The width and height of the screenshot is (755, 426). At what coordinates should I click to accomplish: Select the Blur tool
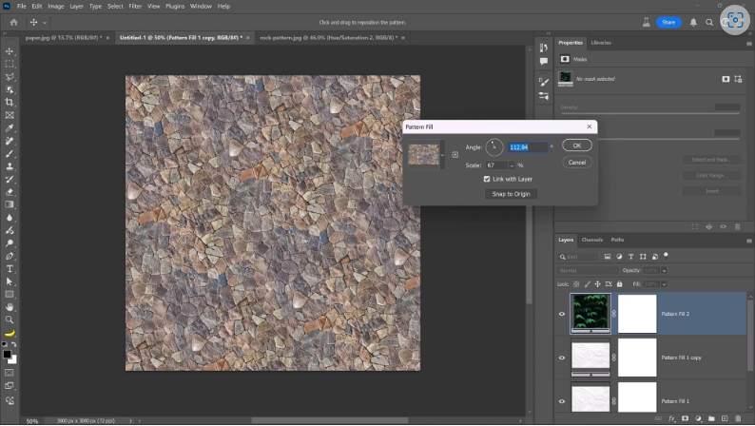pos(10,218)
